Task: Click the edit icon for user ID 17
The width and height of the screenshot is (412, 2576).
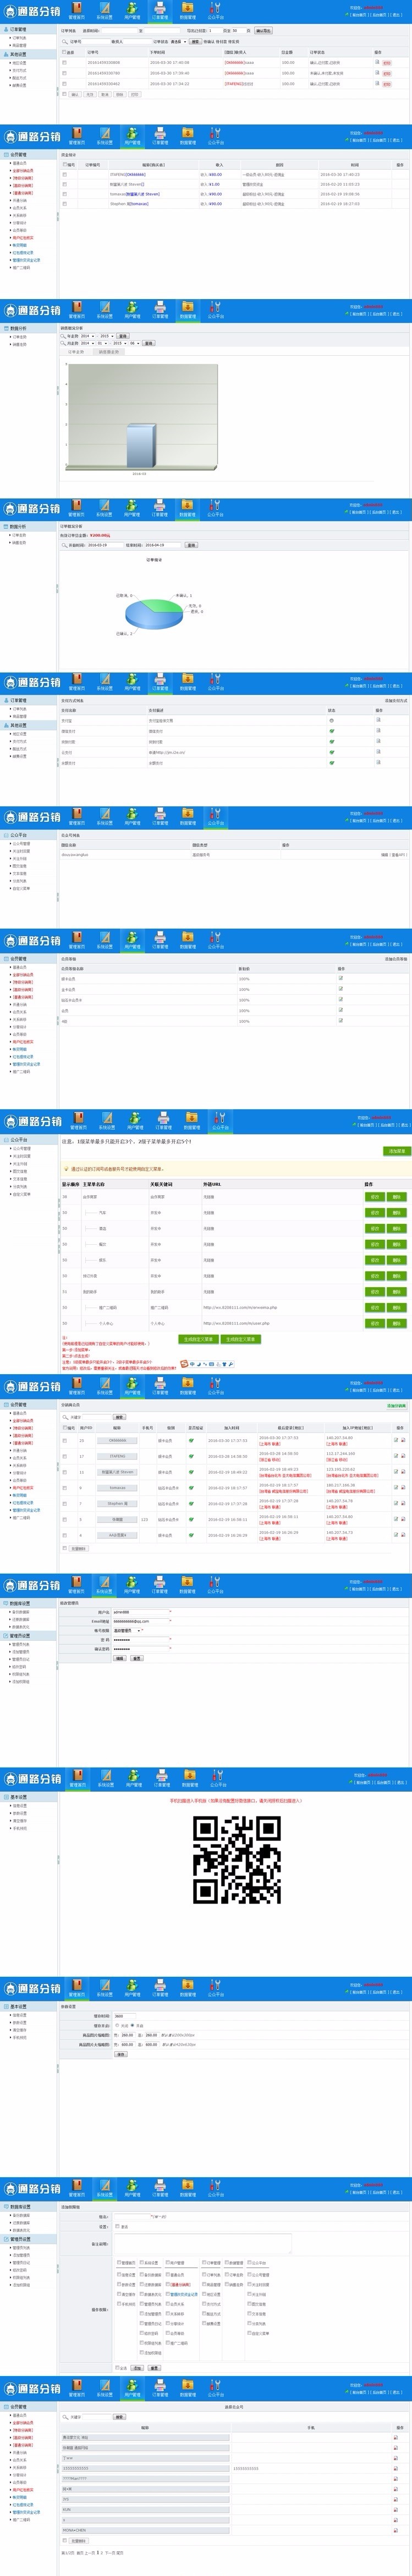Action: (396, 1456)
